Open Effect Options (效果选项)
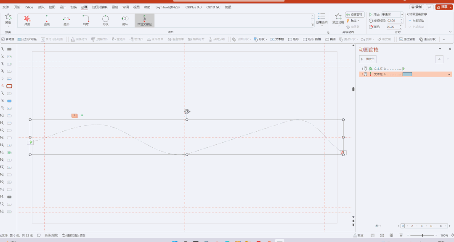 [322, 19]
